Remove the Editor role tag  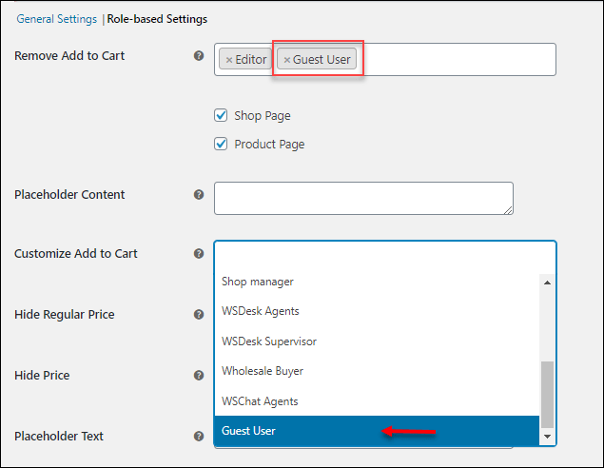(229, 60)
